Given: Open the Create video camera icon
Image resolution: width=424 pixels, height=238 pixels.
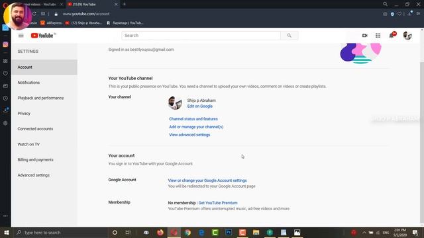Looking at the screenshot, I should (x=365, y=35).
